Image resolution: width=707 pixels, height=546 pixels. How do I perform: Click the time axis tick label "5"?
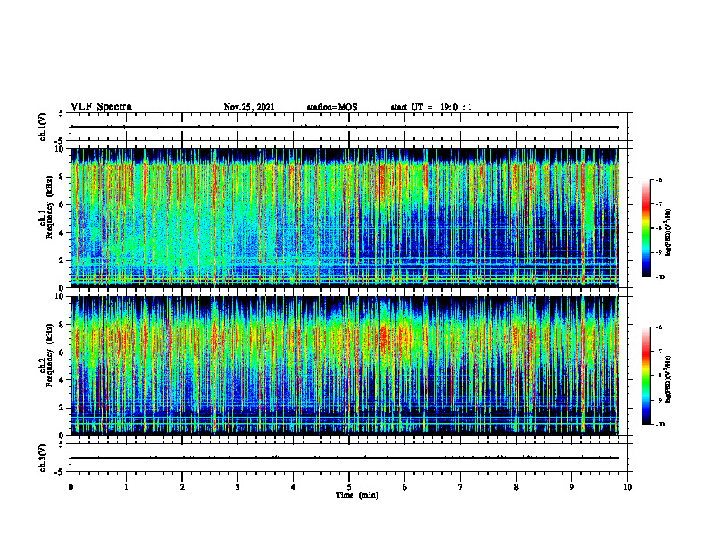click(349, 487)
